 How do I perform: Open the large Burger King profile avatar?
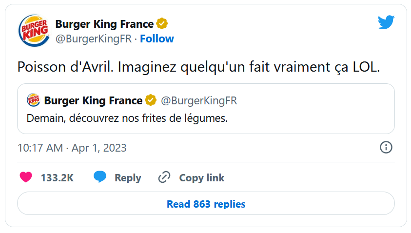[x=33, y=31]
